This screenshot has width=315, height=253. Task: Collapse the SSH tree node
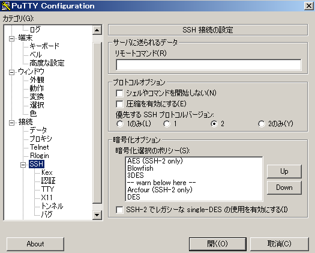pyautogui.click(x=23, y=165)
